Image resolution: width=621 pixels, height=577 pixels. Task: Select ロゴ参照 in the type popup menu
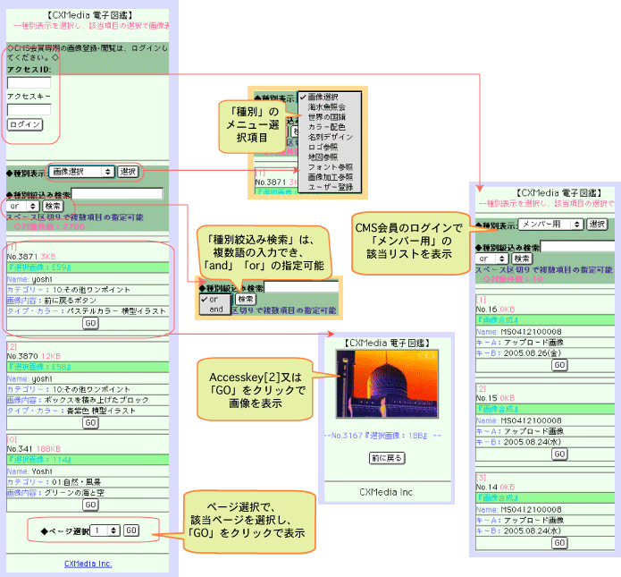click(330, 147)
